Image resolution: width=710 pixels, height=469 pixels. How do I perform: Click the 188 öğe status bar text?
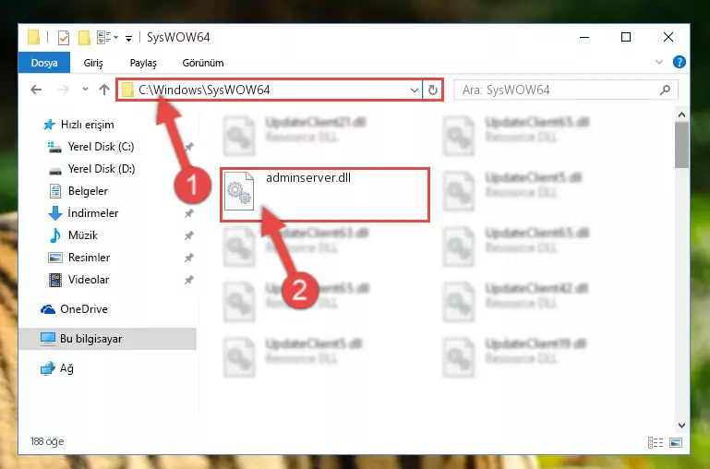(47, 441)
